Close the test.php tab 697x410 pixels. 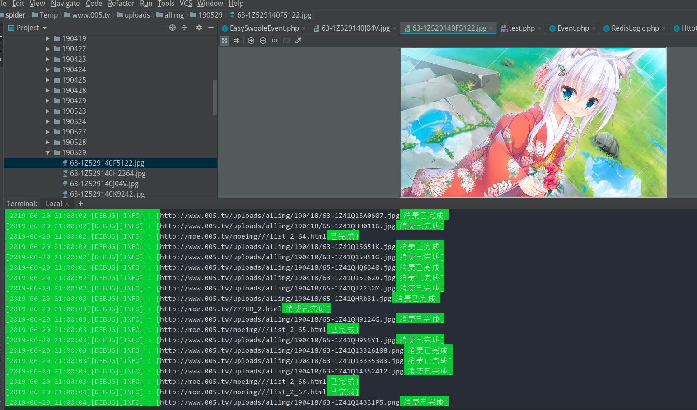pos(540,28)
